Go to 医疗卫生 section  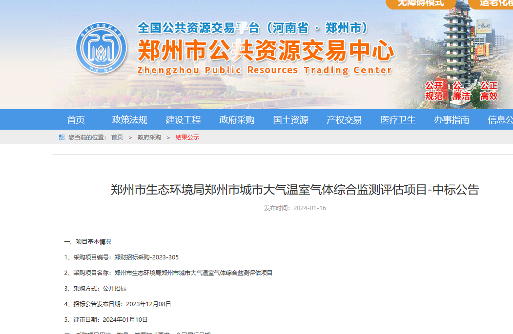click(x=398, y=120)
